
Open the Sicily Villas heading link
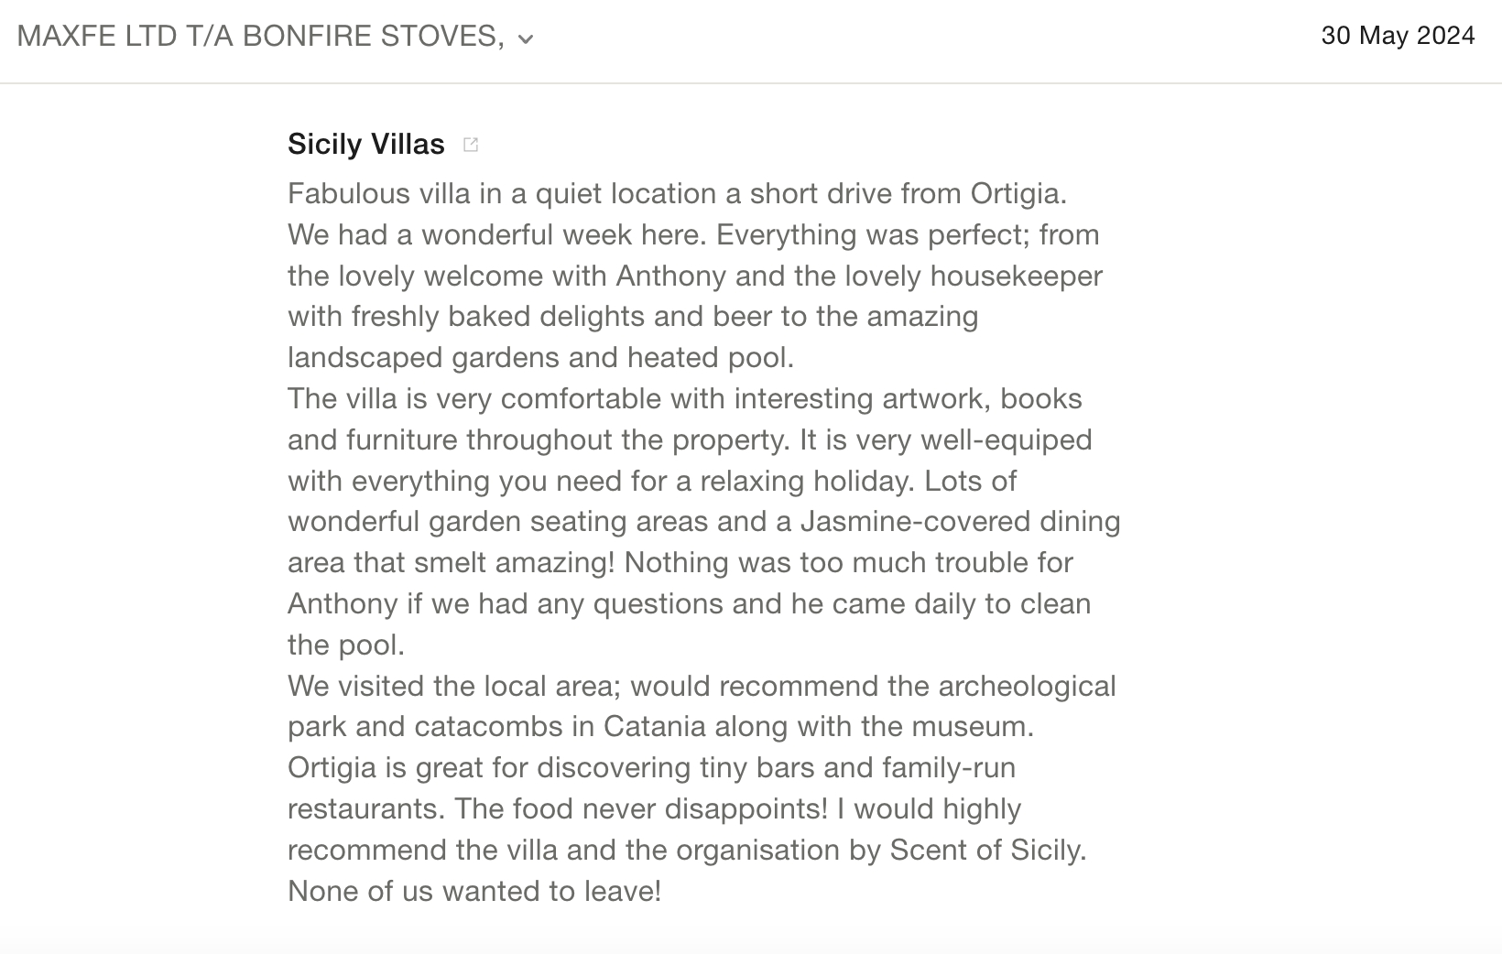365,144
